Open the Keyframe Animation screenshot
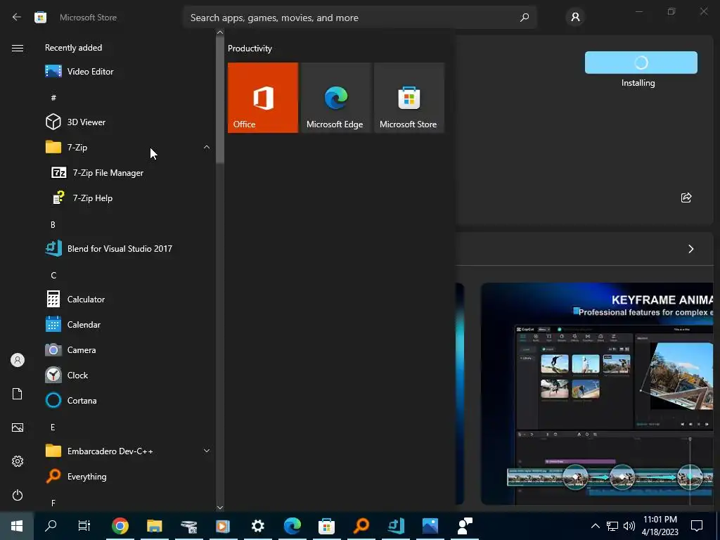The height and width of the screenshot is (540, 720). click(597, 394)
